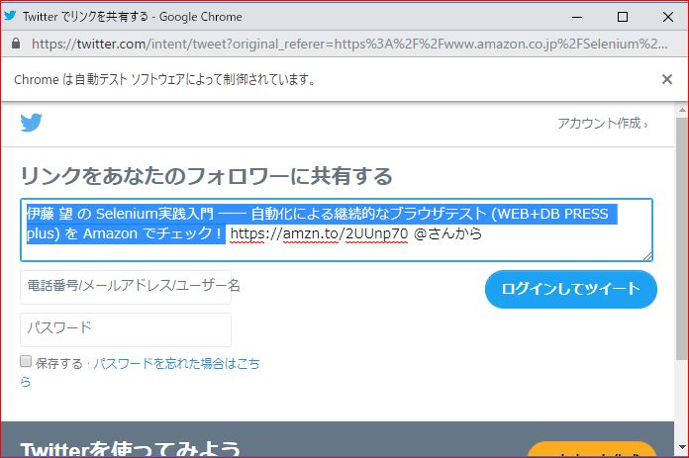Click the ログインしてツイート button
Screen dimensions: 689x458
[x=571, y=289]
